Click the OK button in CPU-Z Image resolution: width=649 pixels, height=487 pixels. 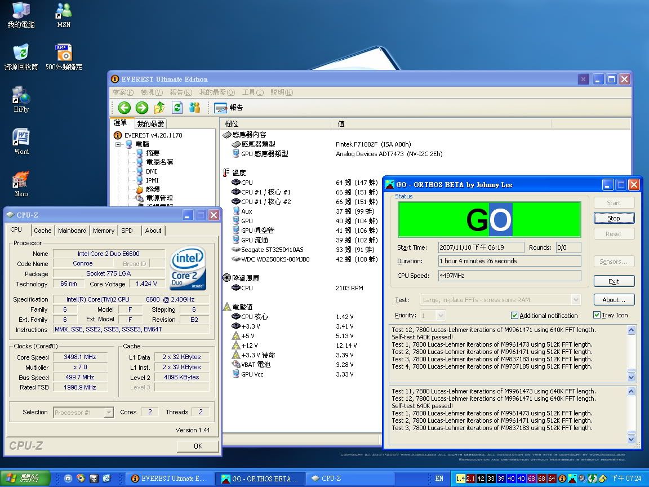tap(198, 446)
